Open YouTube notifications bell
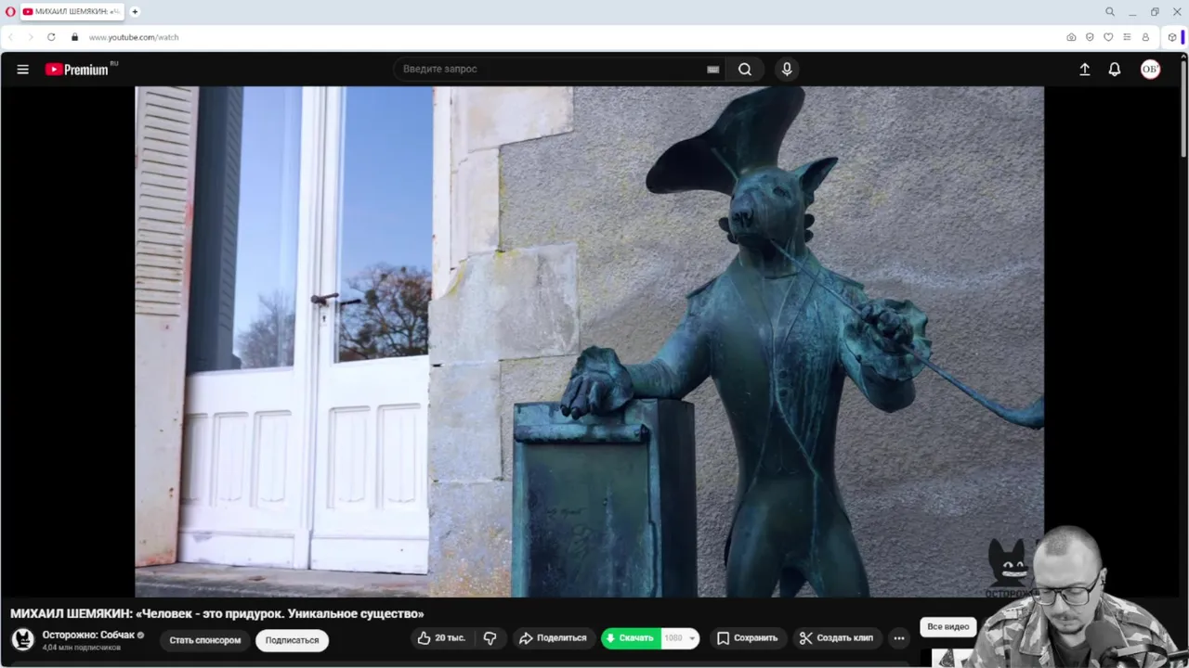 coord(1115,70)
